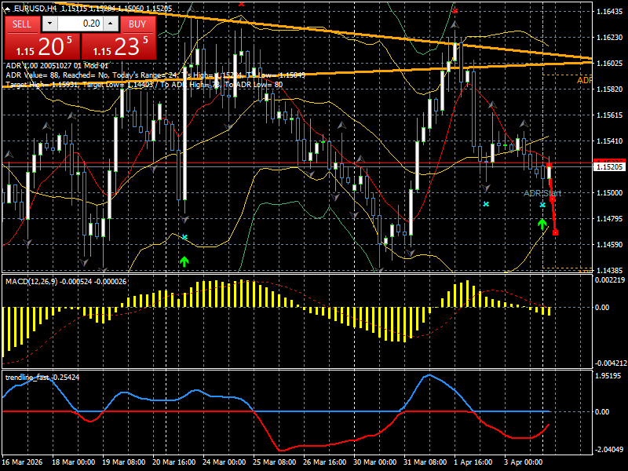This screenshot has height=471, width=628.
Task: Click the buy price 1.15 23 panel
Action: [x=119, y=46]
